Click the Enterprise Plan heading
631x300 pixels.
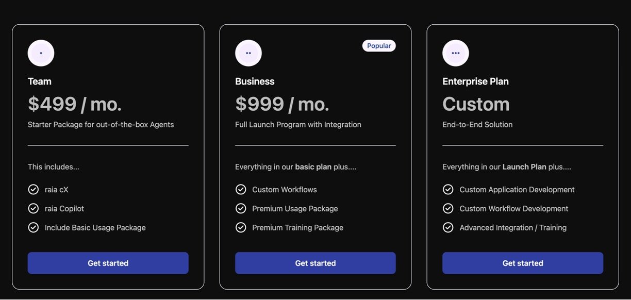pyautogui.click(x=475, y=81)
